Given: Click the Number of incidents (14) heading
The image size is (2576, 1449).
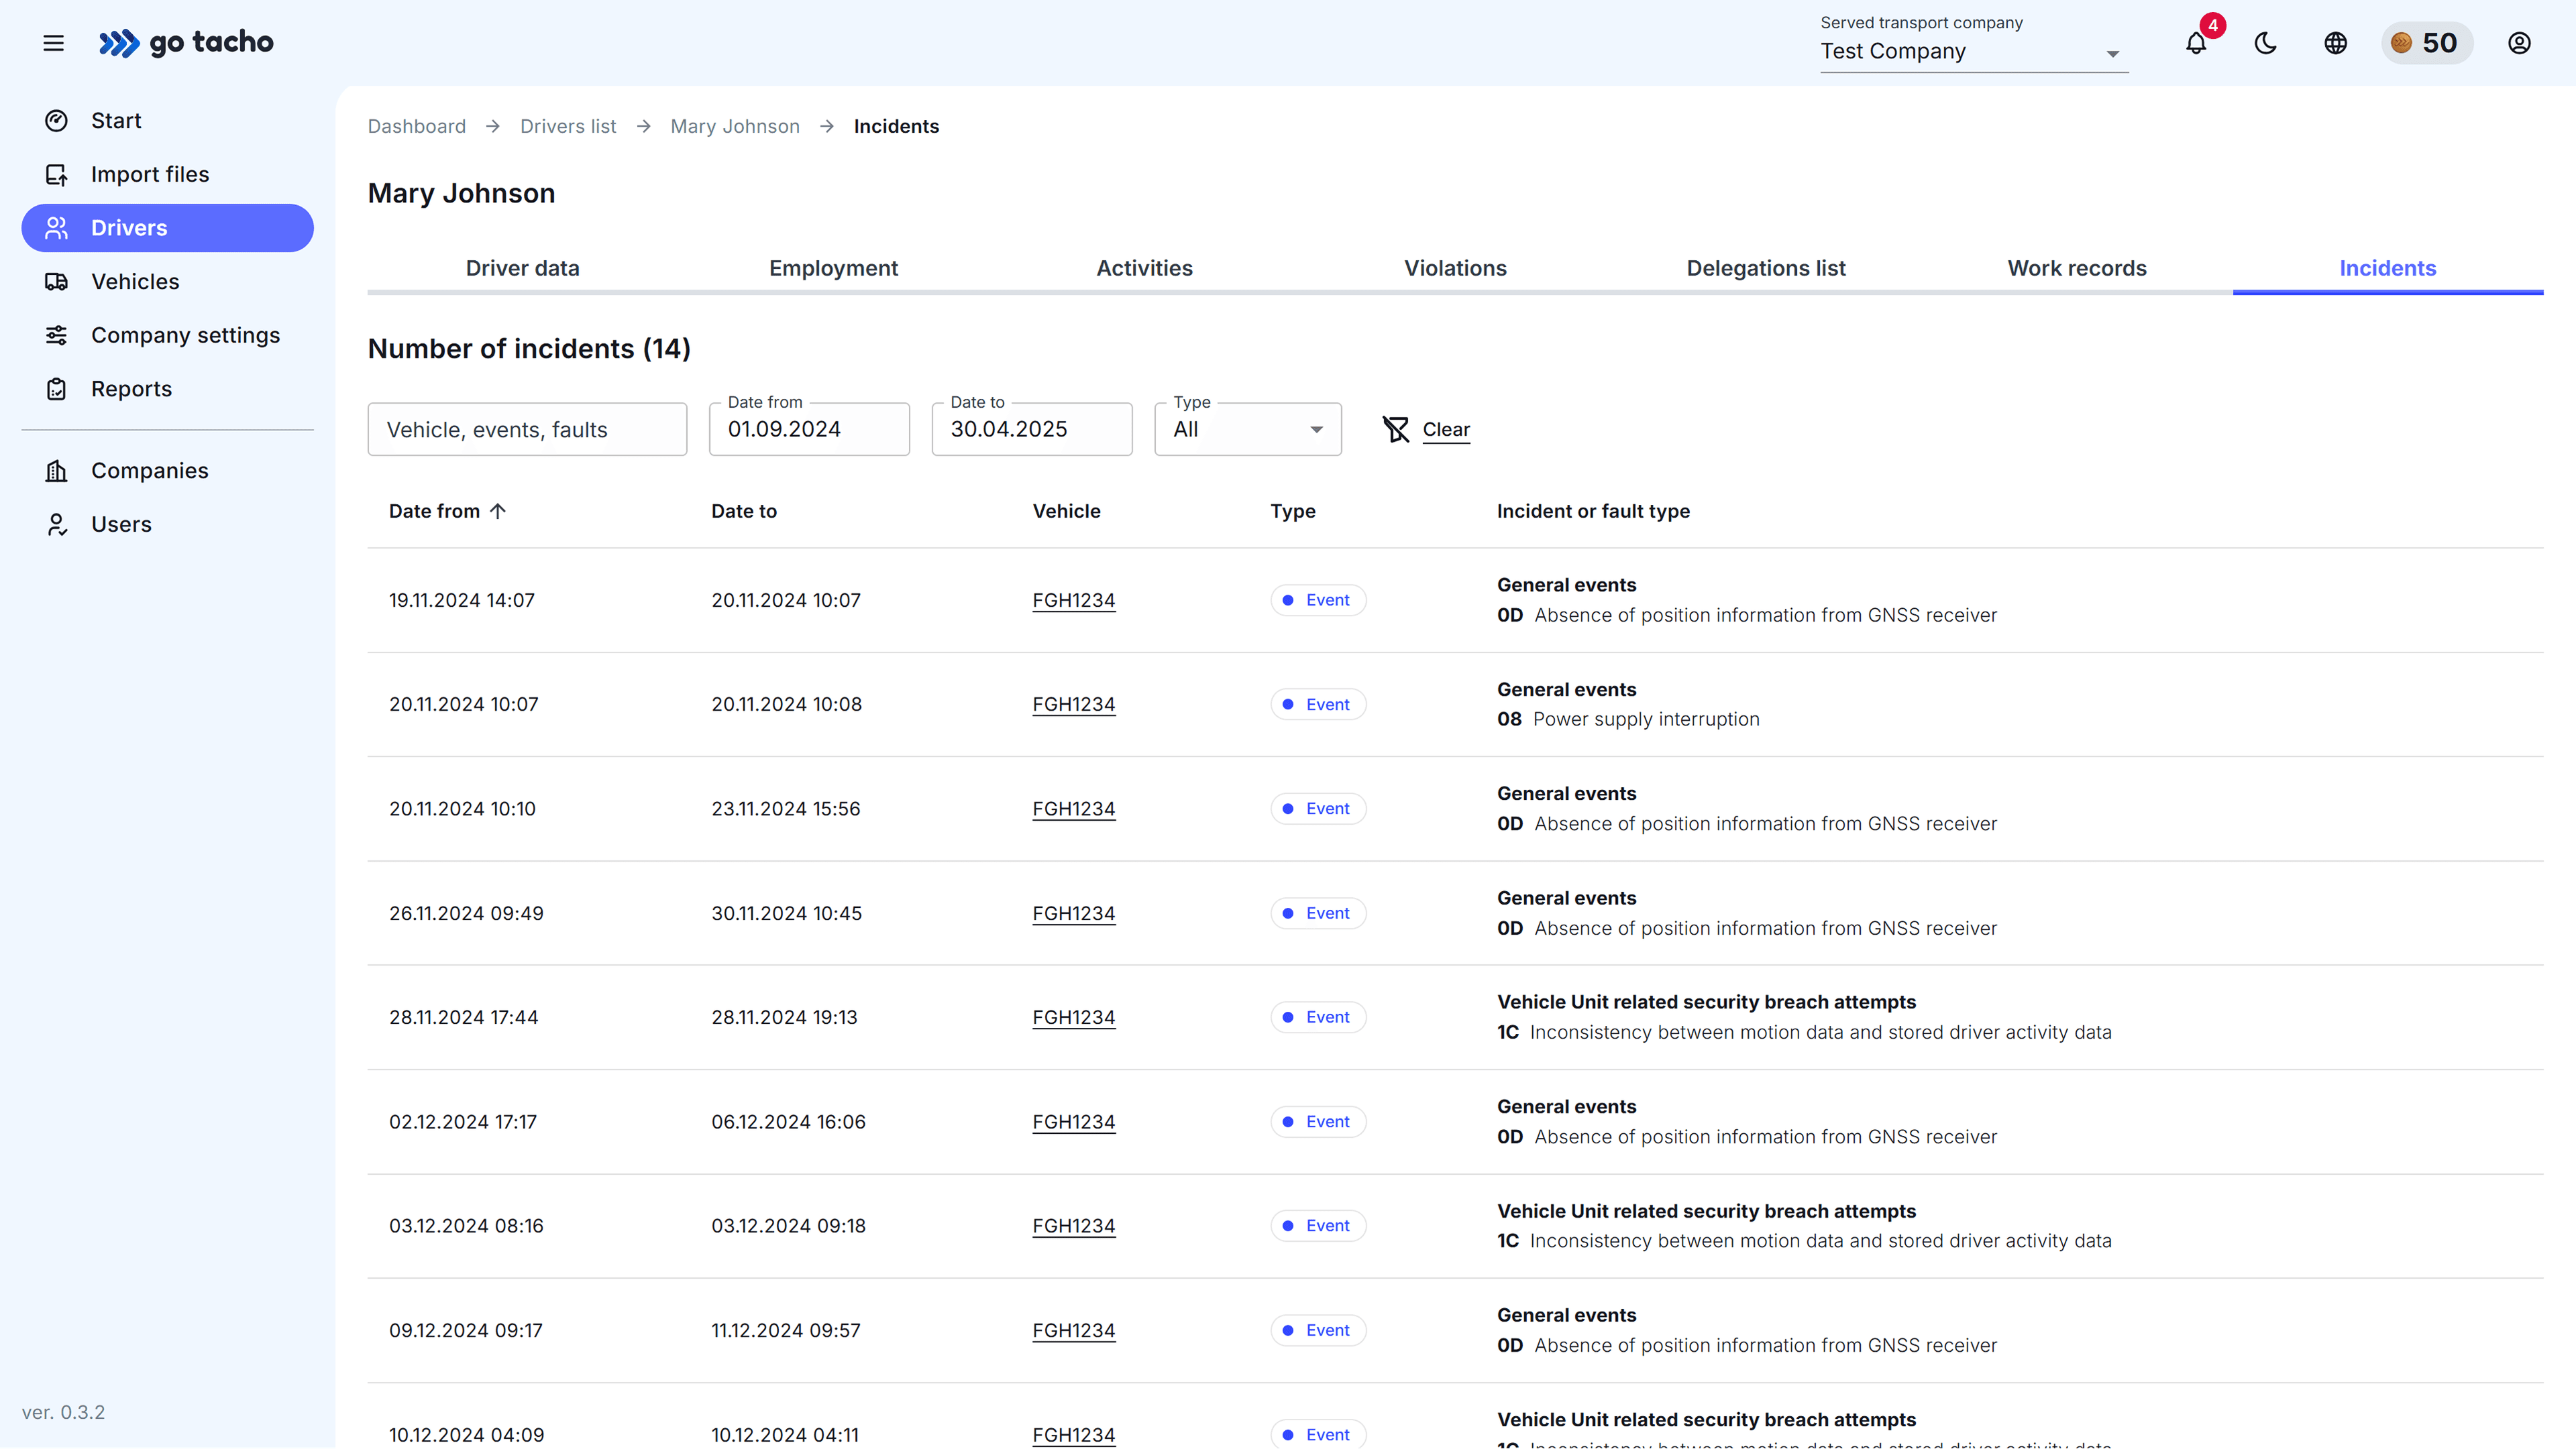Looking at the screenshot, I should tap(529, 349).
